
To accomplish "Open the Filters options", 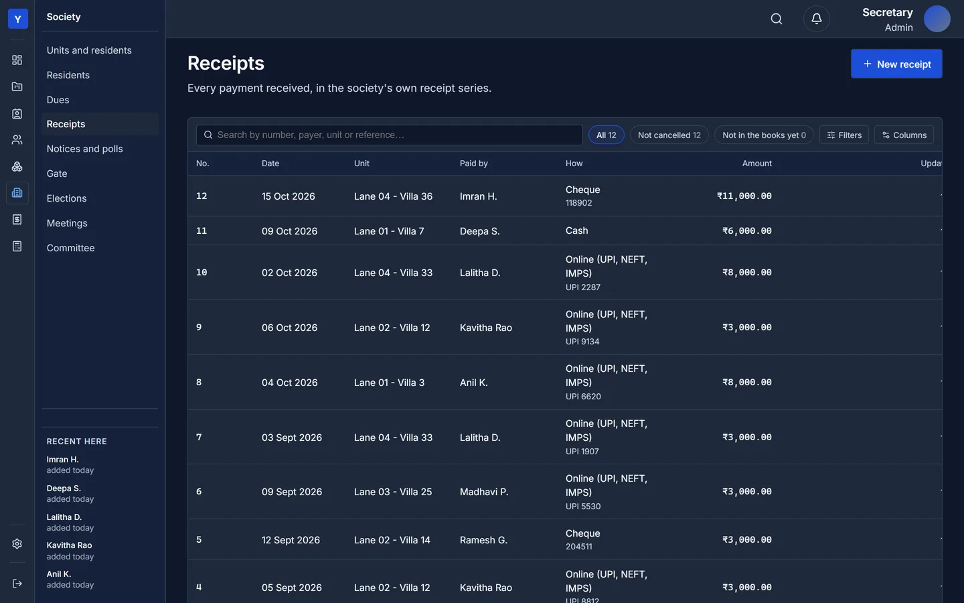I will pos(844,135).
